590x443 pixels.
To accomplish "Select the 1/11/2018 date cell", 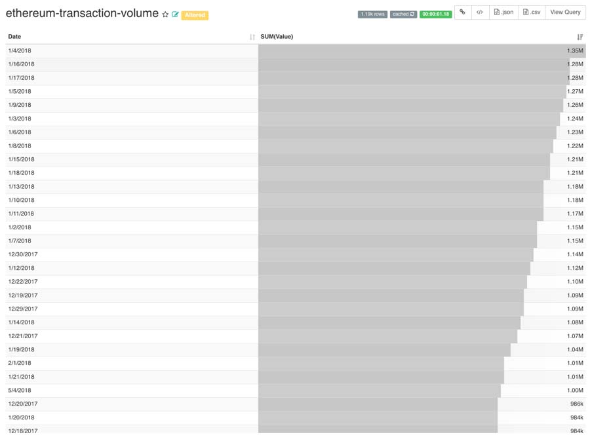I will pos(132,214).
